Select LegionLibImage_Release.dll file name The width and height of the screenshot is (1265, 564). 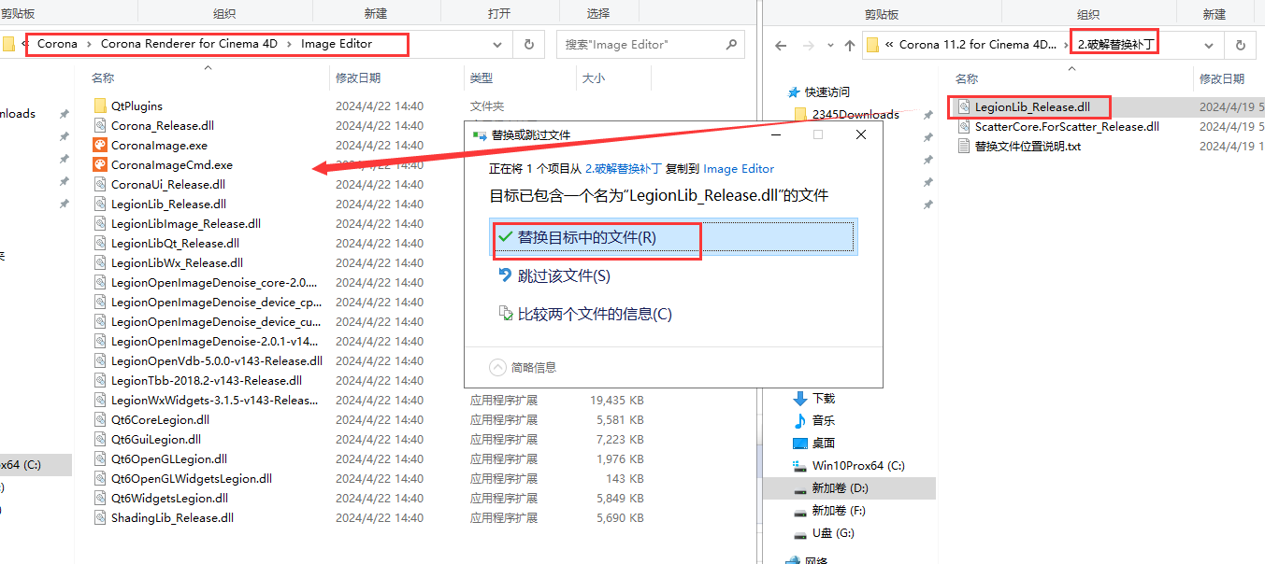pos(185,223)
